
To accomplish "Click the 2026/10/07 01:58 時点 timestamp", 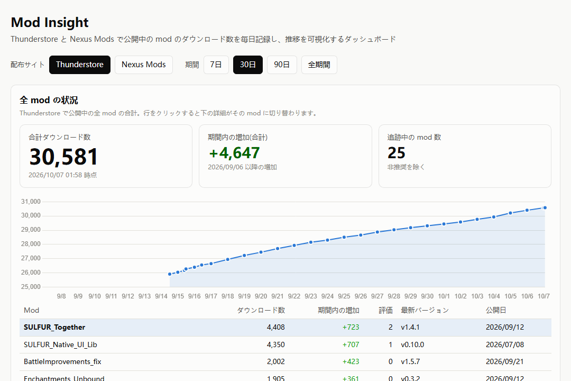I will point(62,175).
